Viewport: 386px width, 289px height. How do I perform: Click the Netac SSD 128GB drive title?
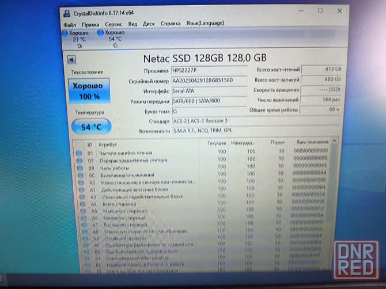click(205, 58)
